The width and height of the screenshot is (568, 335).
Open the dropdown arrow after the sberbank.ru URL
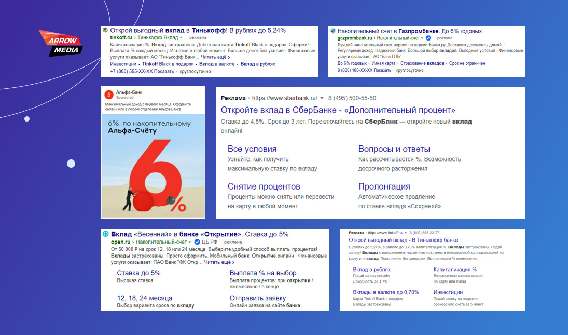tap(322, 98)
